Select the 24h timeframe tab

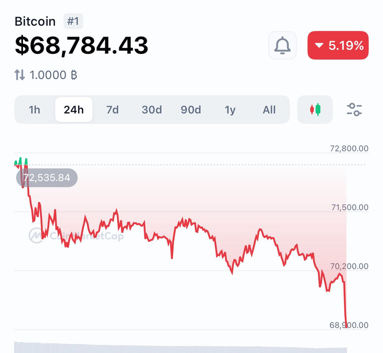[74, 110]
